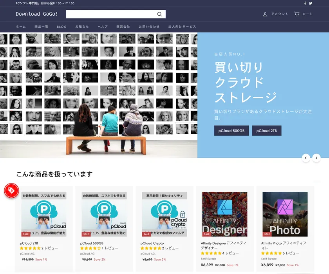Viewport: 329px width, 274px height.
Task: Click the ¥6,899 price under Affinity Designer
Action: point(207,265)
